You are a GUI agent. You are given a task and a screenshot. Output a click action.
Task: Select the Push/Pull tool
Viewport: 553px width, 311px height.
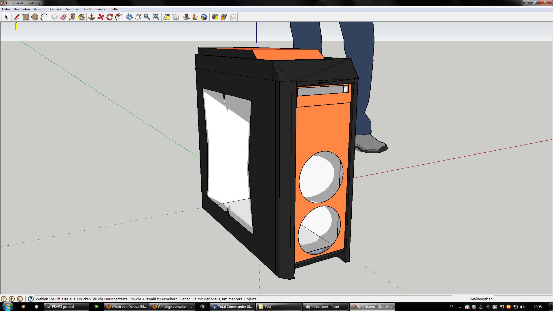click(x=92, y=17)
